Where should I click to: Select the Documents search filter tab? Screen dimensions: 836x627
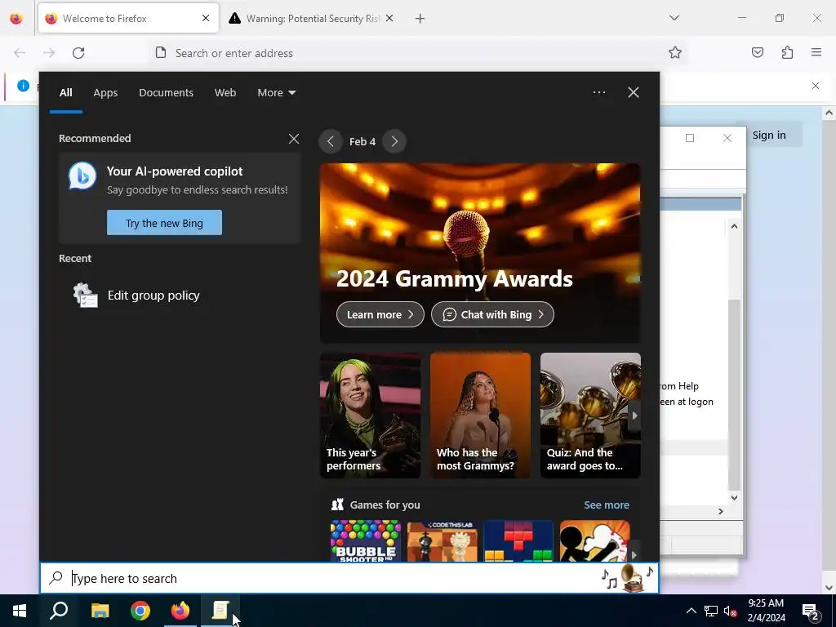(x=166, y=93)
